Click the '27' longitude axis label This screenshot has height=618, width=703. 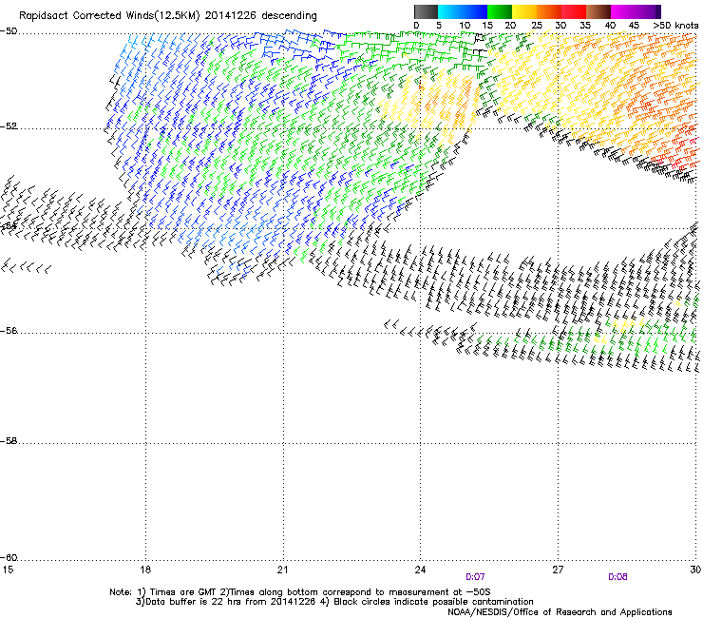click(558, 570)
